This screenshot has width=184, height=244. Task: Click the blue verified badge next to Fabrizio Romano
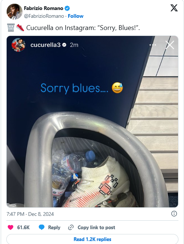click(67, 8)
